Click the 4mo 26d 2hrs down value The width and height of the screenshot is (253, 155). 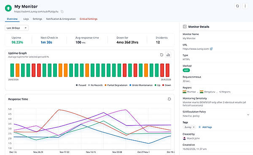coord(127,42)
